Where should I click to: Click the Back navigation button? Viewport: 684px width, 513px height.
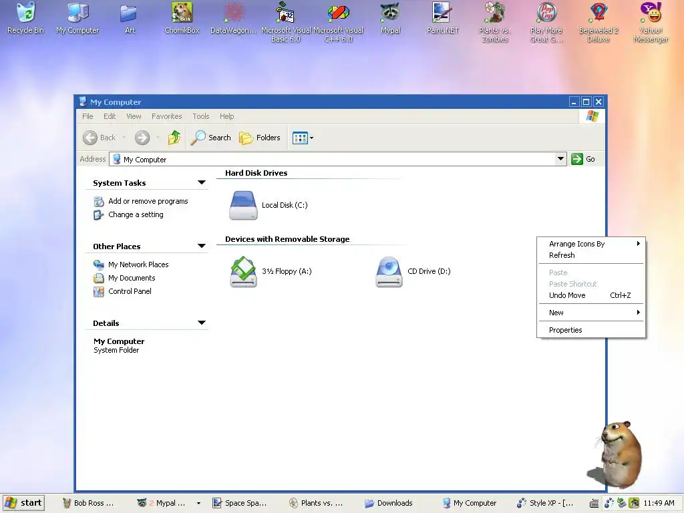(x=100, y=138)
